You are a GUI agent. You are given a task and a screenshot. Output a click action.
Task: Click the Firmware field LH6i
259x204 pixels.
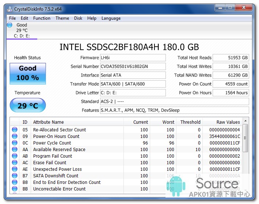(133, 58)
